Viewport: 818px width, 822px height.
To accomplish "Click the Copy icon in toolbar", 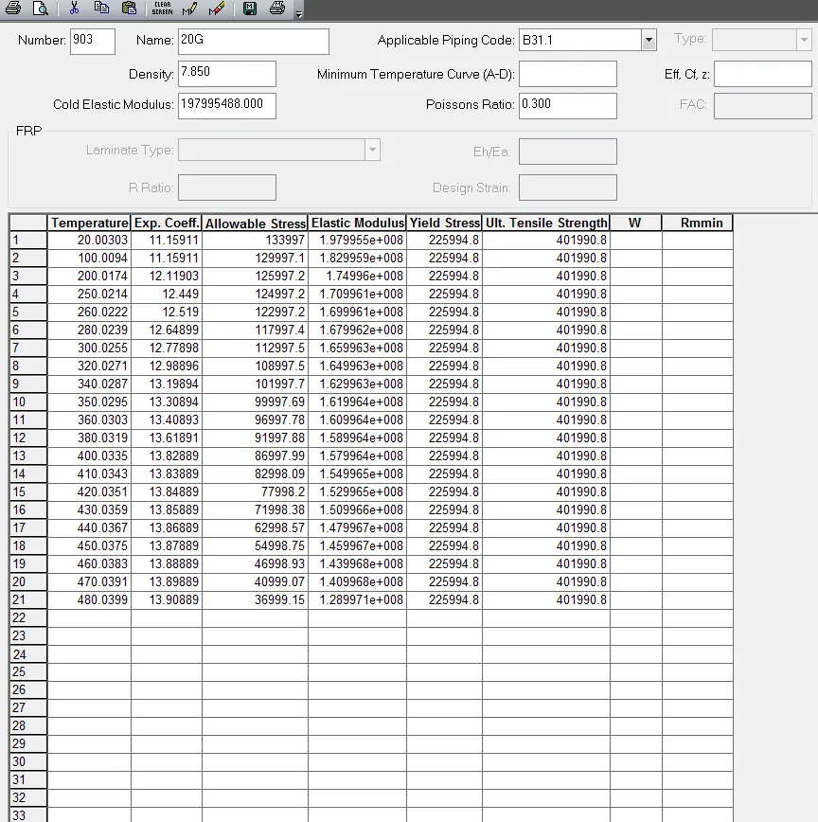I will pos(101,9).
